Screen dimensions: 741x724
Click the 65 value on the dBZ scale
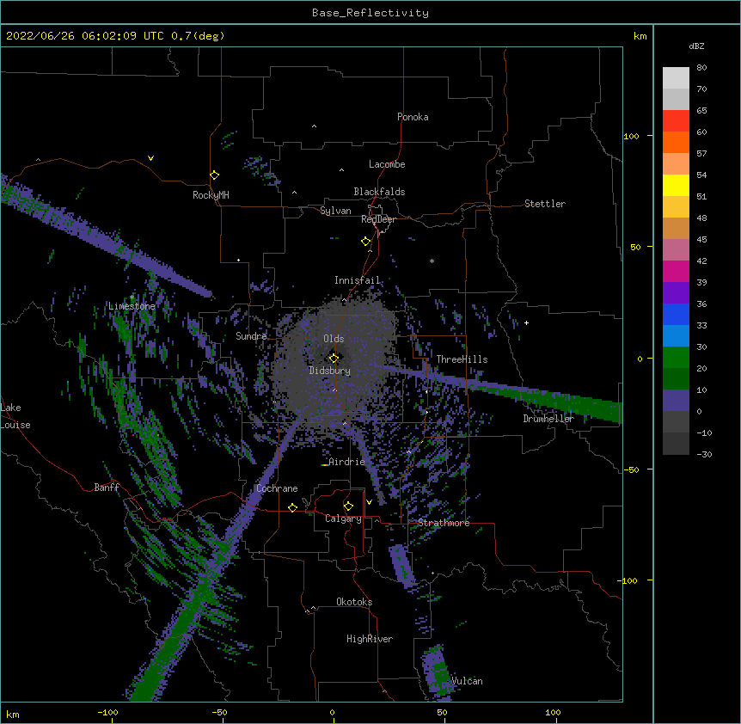coord(701,111)
